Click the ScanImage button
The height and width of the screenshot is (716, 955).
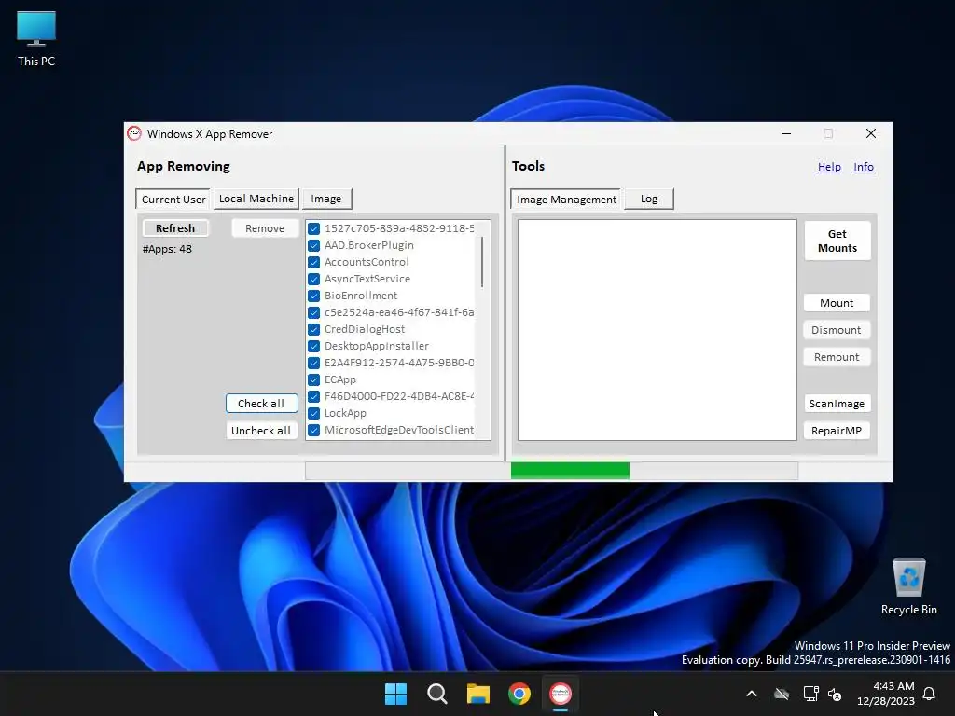point(837,404)
